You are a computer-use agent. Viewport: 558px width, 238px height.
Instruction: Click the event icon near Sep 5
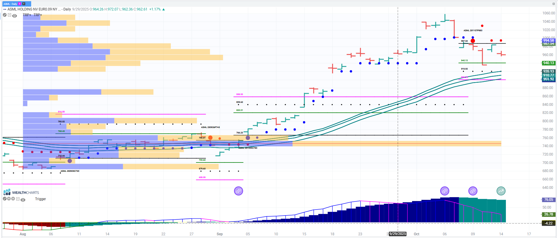point(239,191)
